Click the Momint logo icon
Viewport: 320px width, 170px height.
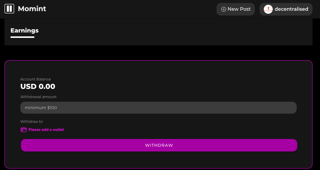pos(9,9)
